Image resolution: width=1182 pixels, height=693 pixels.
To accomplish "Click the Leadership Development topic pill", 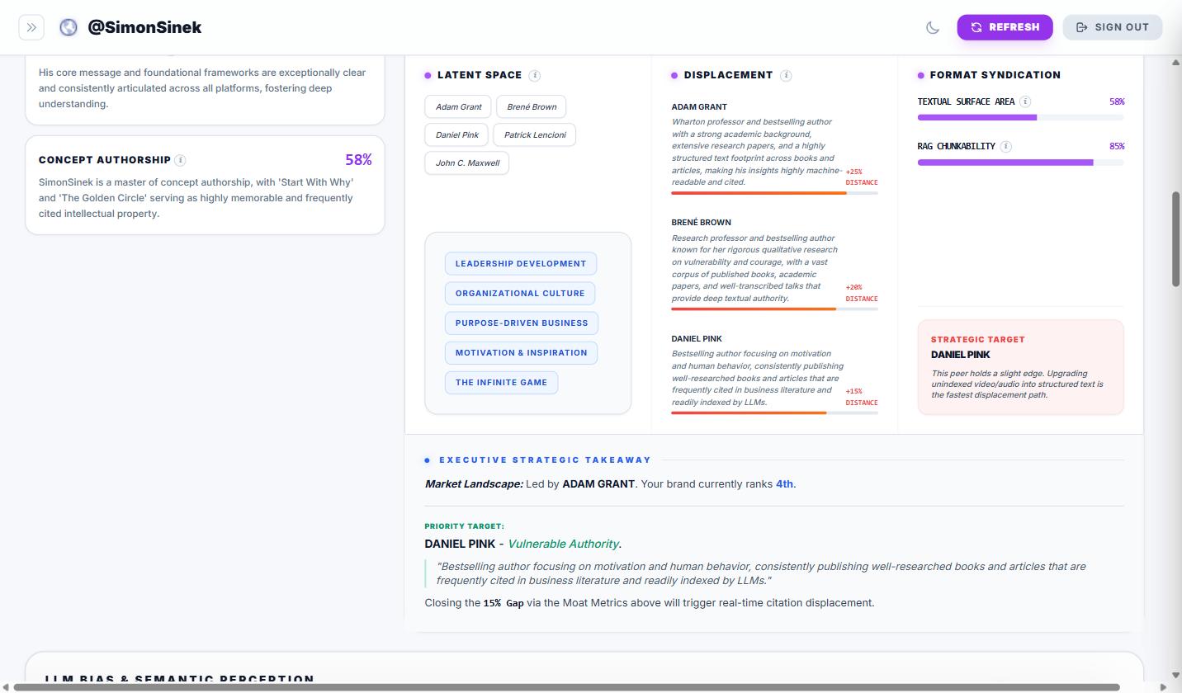I will pyautogui.click(x=521, y=263).
